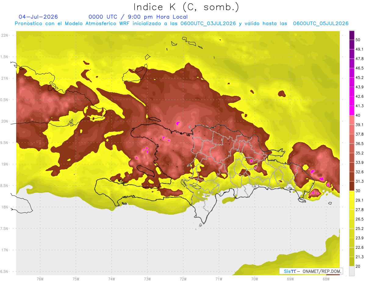Click the '46.5' colorbar value
Screen dimensions: 366x283
point(359,68)
